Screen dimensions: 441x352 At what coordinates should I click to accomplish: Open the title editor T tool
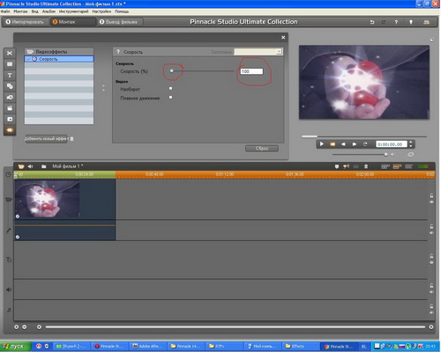point(10,75)
